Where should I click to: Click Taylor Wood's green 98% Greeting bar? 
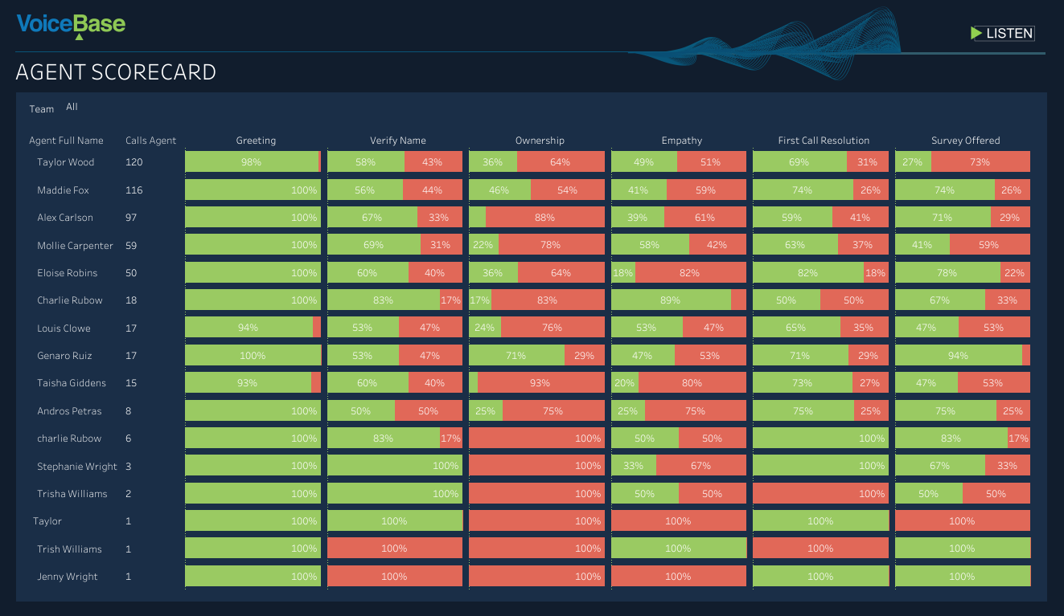[252, 162]
